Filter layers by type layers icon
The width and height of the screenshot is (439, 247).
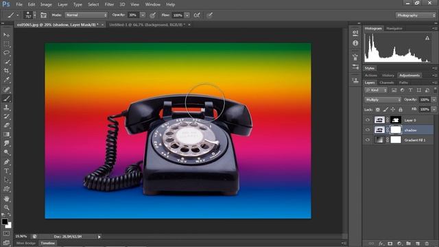pos(410,90)
